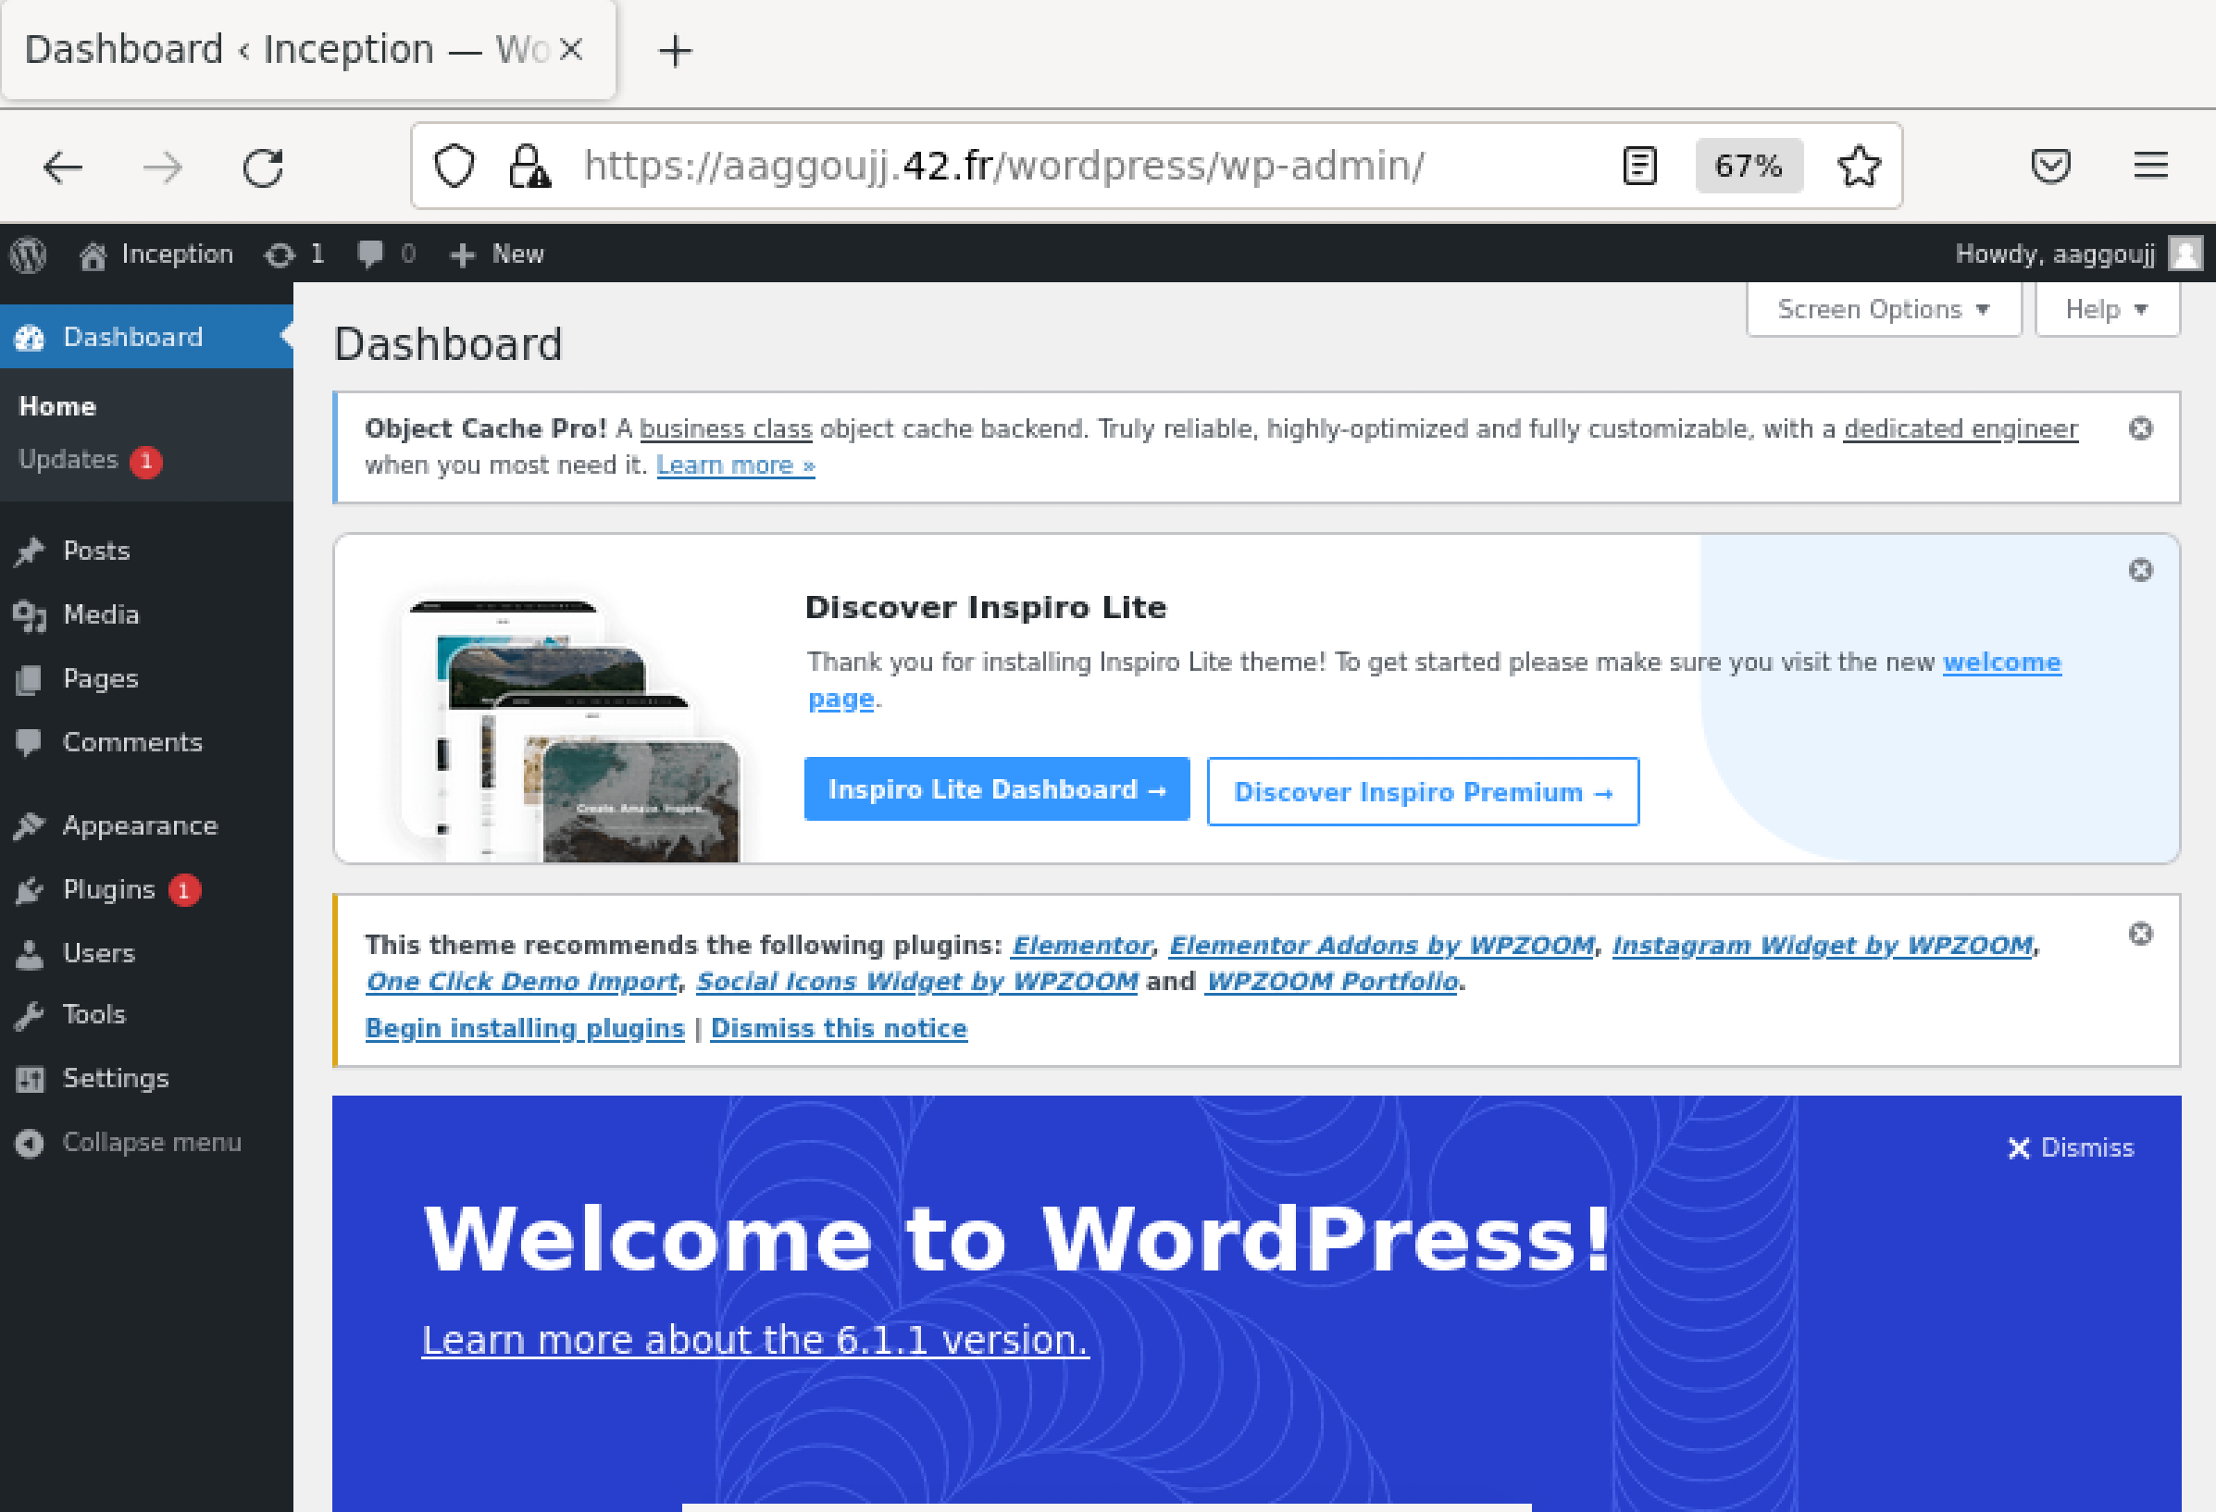Open the Media library icon
Image resolution: width=2216 pixels, height=1512 pixels.
click(29, 614)
